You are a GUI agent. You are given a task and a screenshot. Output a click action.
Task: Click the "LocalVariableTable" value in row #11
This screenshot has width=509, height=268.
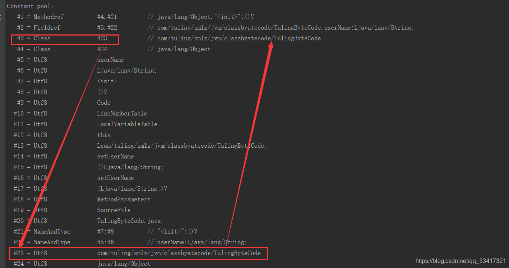127,124
